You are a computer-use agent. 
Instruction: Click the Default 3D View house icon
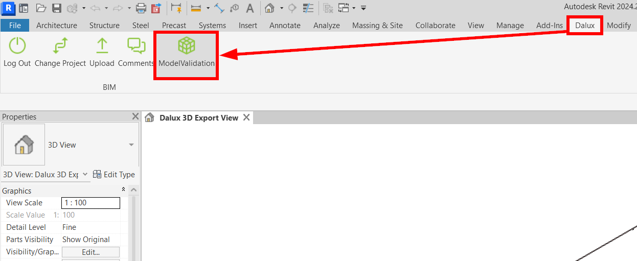pos(269,8)
